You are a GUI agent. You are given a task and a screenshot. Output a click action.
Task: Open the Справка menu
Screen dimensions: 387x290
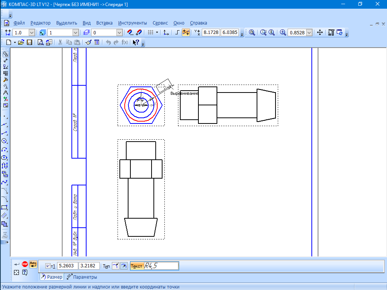(198, 23)
